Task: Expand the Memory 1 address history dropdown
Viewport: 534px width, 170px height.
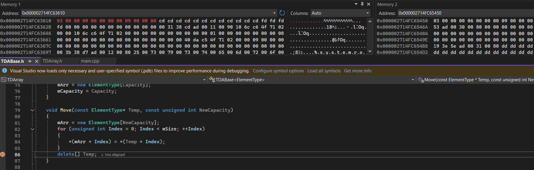Action: point(274,13)
